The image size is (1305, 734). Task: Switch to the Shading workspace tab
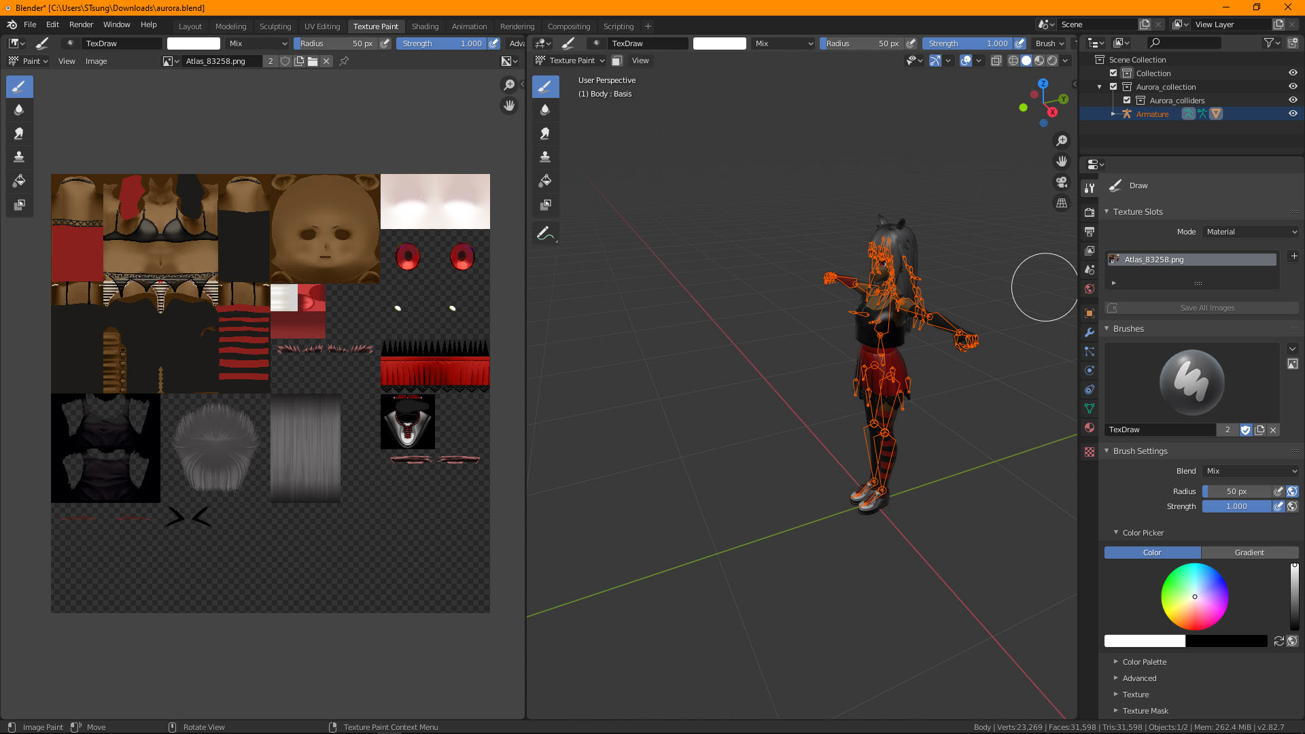click(x=425, y=27)
